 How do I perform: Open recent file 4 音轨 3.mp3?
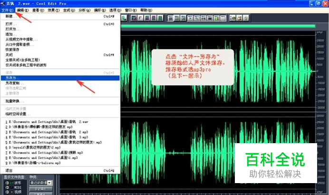60,137
